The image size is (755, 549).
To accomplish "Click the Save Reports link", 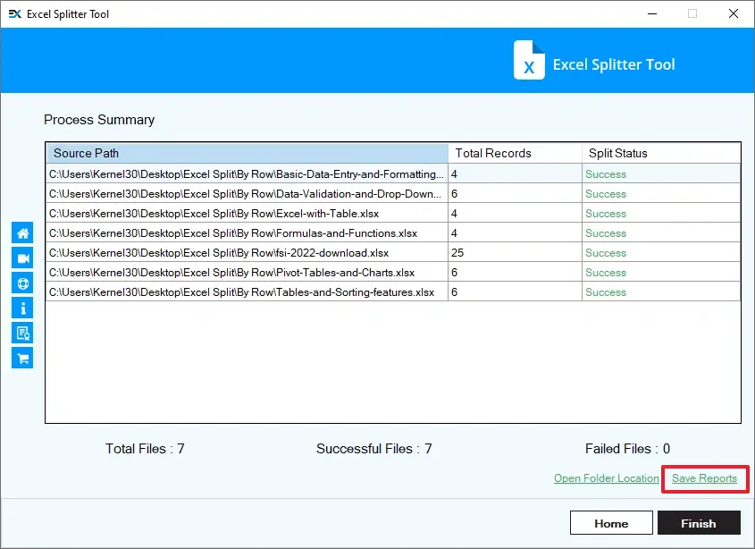I will click(704, 478).
